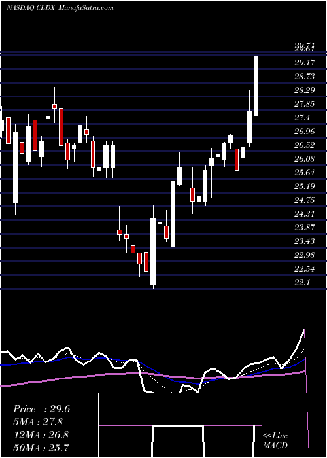Click the 24.31 price axis label
The image size is (327, 458).
coord(305,213)
